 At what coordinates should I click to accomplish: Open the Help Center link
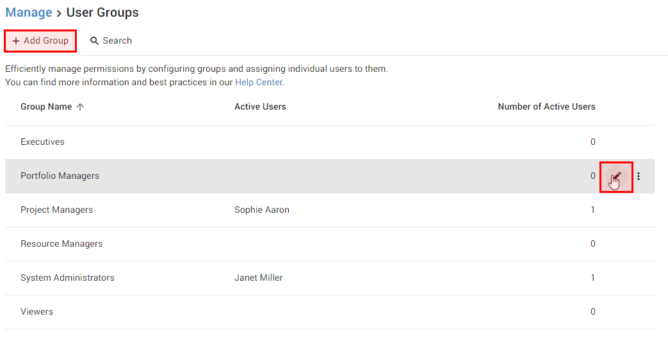pyautogui.click(x=259, y=82)
